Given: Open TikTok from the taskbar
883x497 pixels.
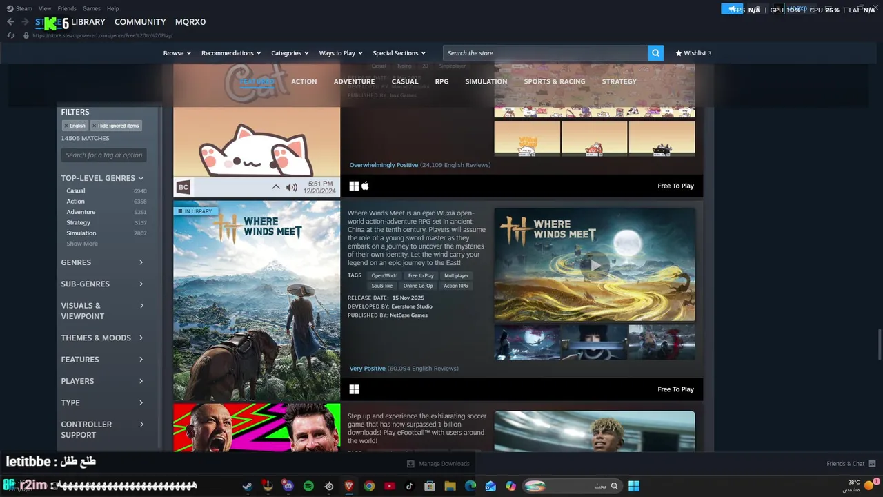Looking at the screenshot, I should (410, 486).
